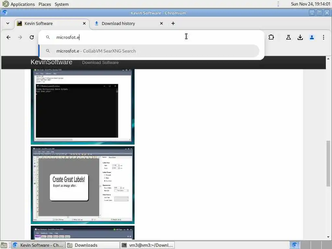The height and width of the screenshot is (249, 332).
Task: Reload the current page
Action: (x=32, y=37)
